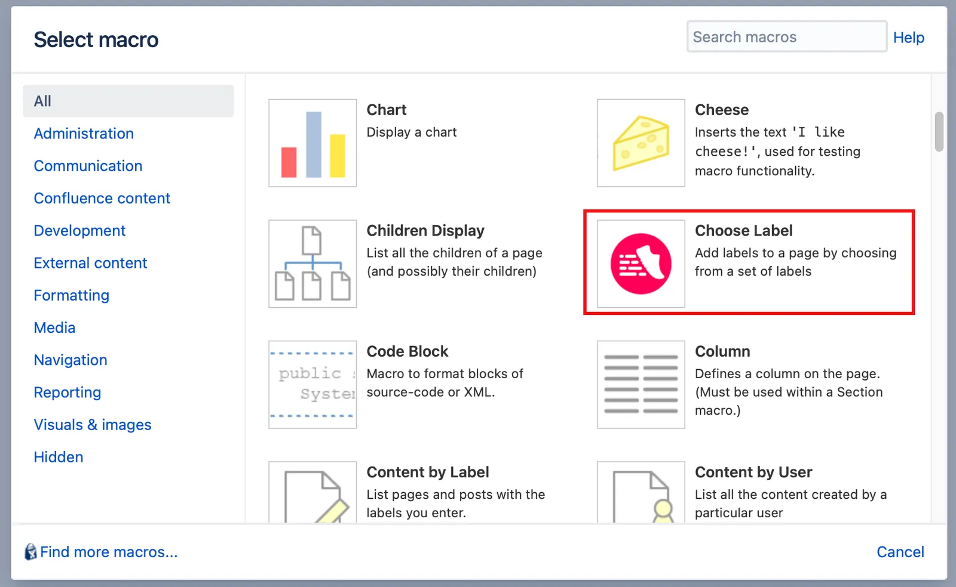Screen dimensions: 956x587
Task: Open the Help link
Action: (x=908, y=38)
